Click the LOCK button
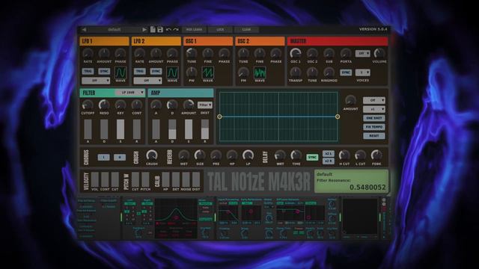This screenshot has width=479, height=269. (220, 30)
